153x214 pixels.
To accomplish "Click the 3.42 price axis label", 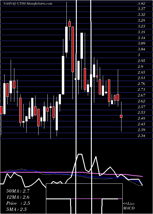I will (x=141, y=3).
